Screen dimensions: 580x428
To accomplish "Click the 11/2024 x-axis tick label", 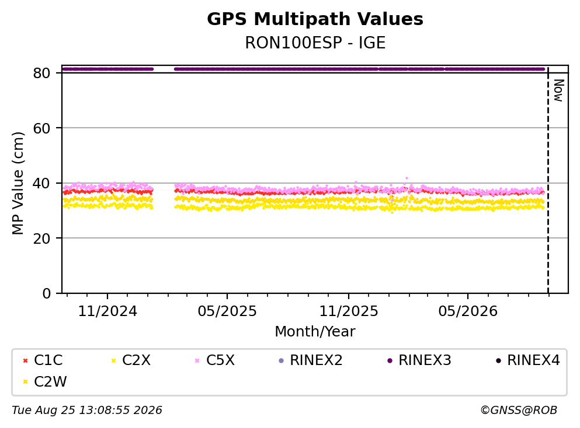I will click(x=107, y=311).
